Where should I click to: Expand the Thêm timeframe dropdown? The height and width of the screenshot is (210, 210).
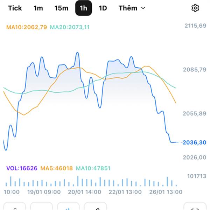click(132, 8)
